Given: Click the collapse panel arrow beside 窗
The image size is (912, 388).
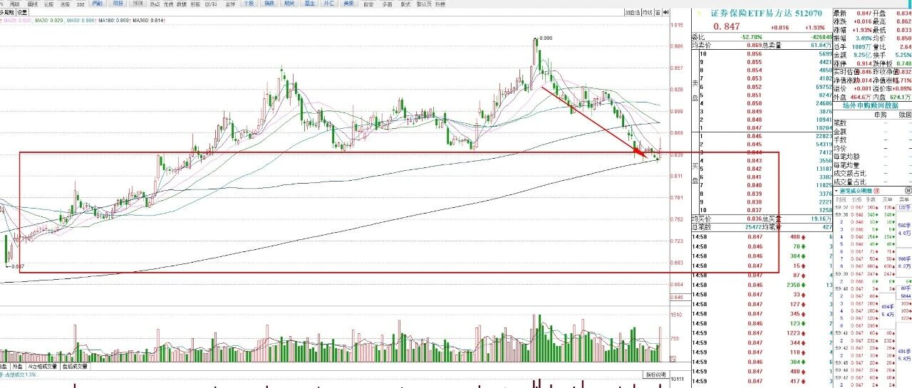Looking at the screenshot, I should (x=665, y=12).
